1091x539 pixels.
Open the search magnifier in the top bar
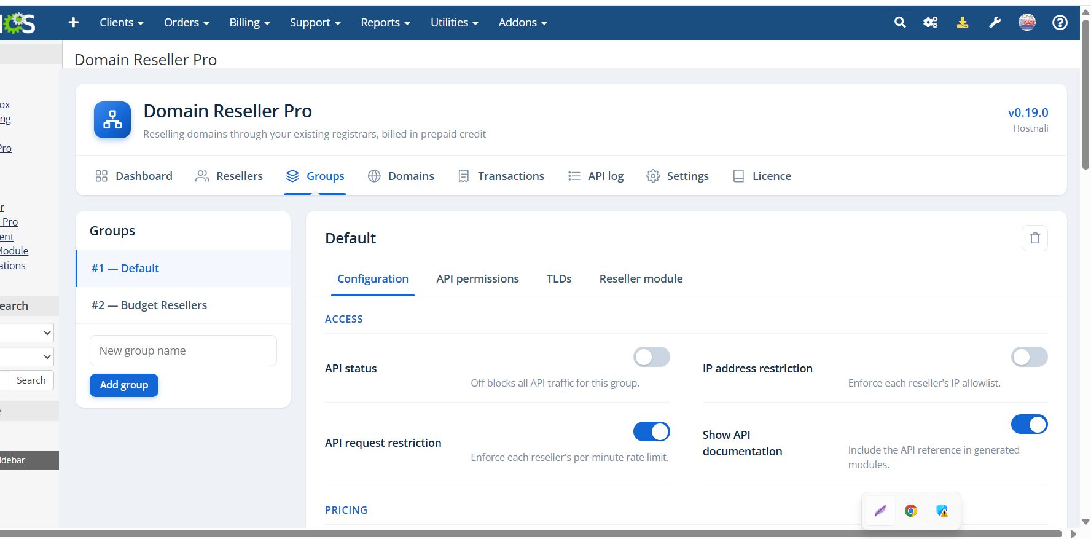(x=900, y=23)
